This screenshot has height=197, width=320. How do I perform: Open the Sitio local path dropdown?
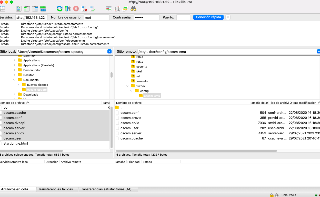click(x=109, y=52)
